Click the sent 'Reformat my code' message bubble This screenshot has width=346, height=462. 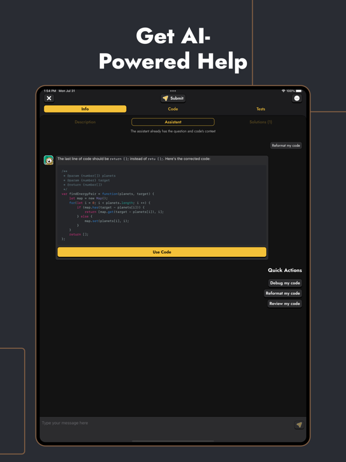click(x=286, y=146)
